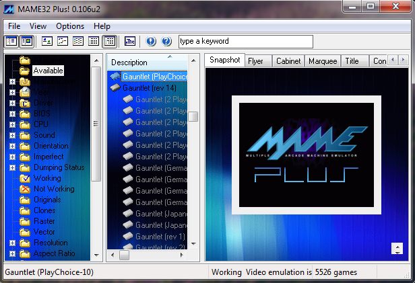Switch to large icons view

click(47, 41)
